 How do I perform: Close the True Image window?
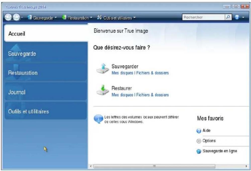[x=245, y=7]
